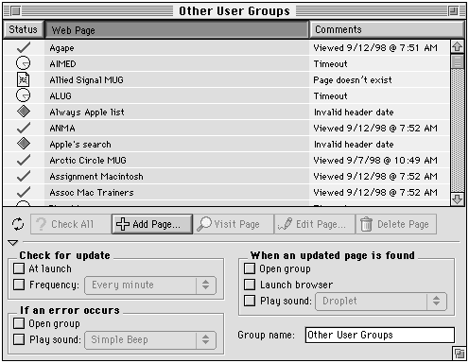Toggle the Launch browser checkbox
The height and width of the screenshot is (363, 469).
pos(250,285)
